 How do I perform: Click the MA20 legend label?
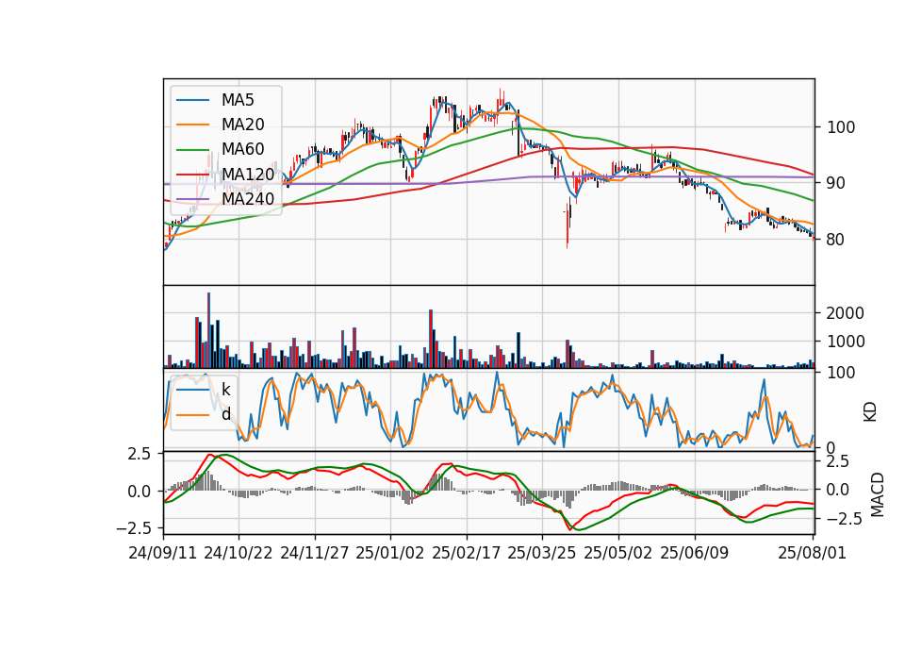tap(242, 125)
